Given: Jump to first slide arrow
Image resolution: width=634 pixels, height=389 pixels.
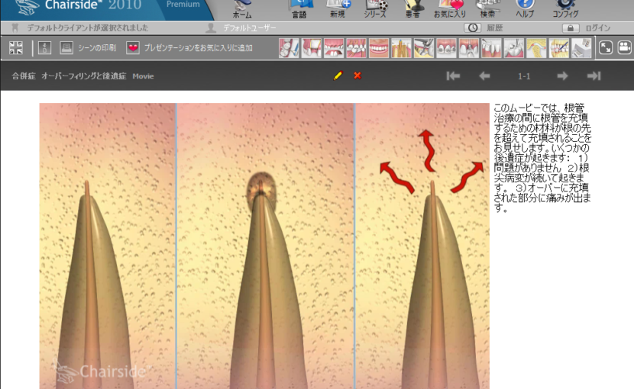Looking at the screenshot, I should click(x=453, y=76).
